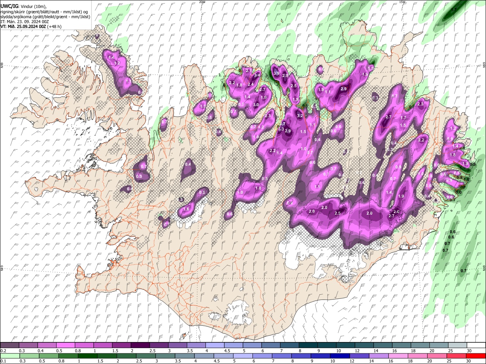Viewport: 486px width, 364px height.
Task: Click the dark navy swatch between 10 and 12, lower legend row
Action: pyautogui.click(x=339, y=356)
